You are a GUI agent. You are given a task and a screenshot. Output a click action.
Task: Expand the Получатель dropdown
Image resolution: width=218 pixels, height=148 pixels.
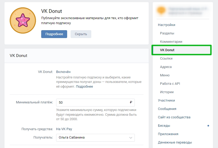click(x=95, y=138)
